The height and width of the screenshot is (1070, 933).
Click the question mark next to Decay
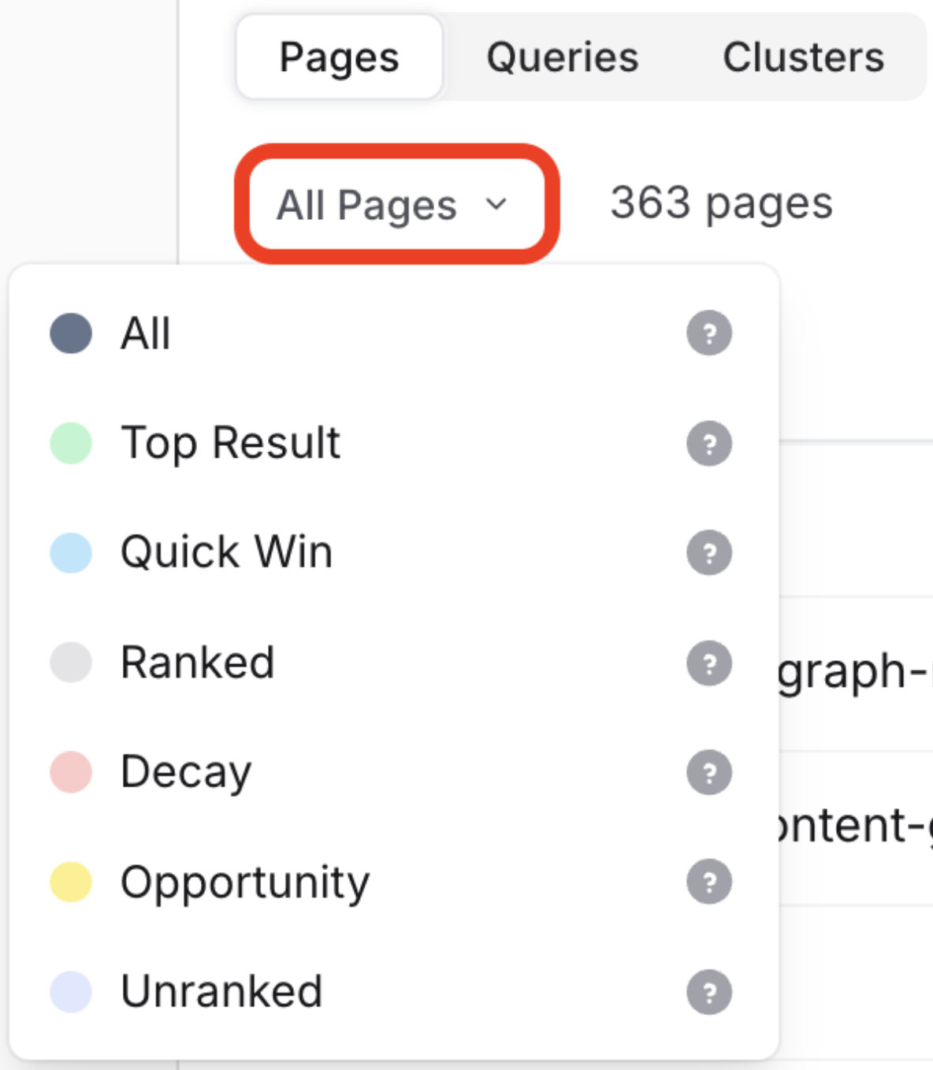pyautogui.click(x=709, y=772)
